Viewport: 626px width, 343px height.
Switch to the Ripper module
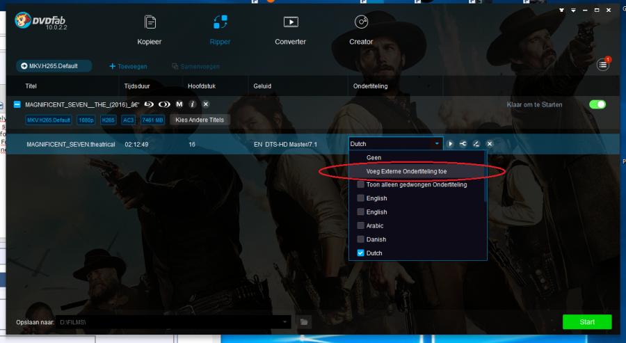click(x=220, y=30)
